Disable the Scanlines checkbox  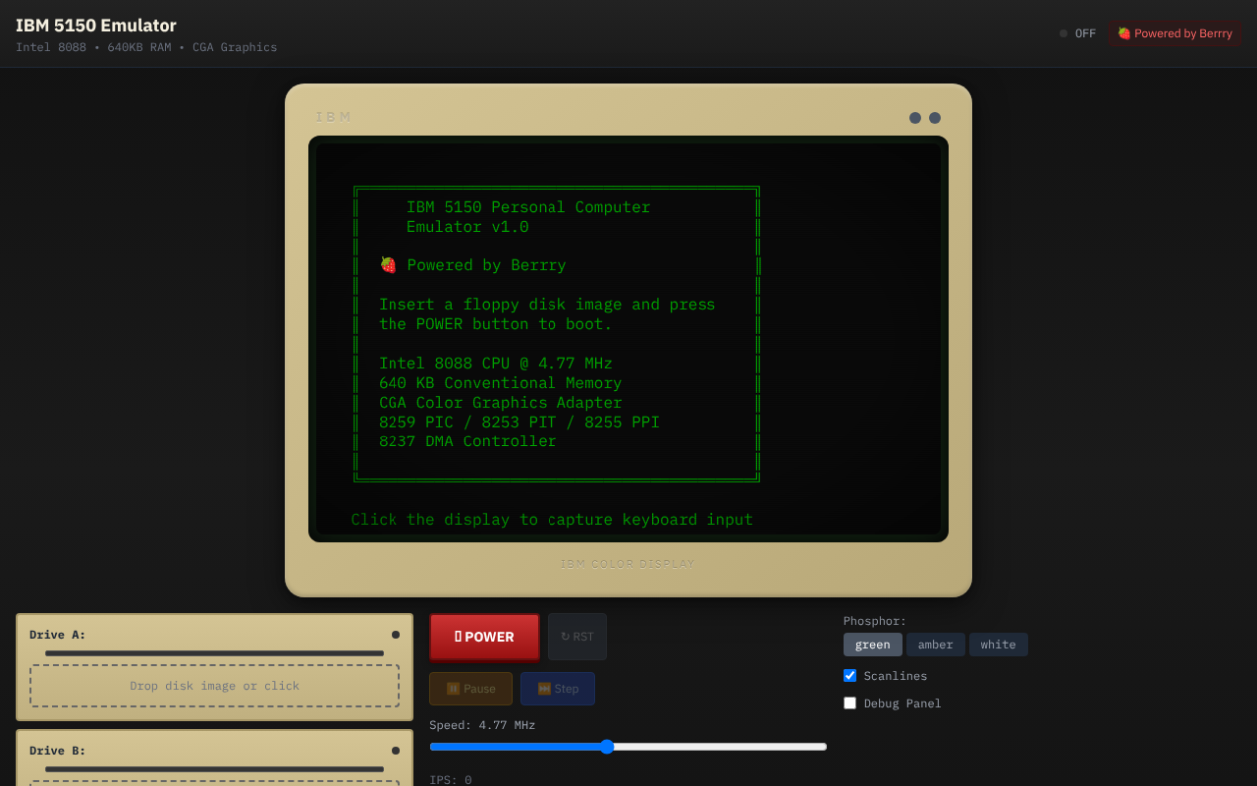[x=850, y=675]
